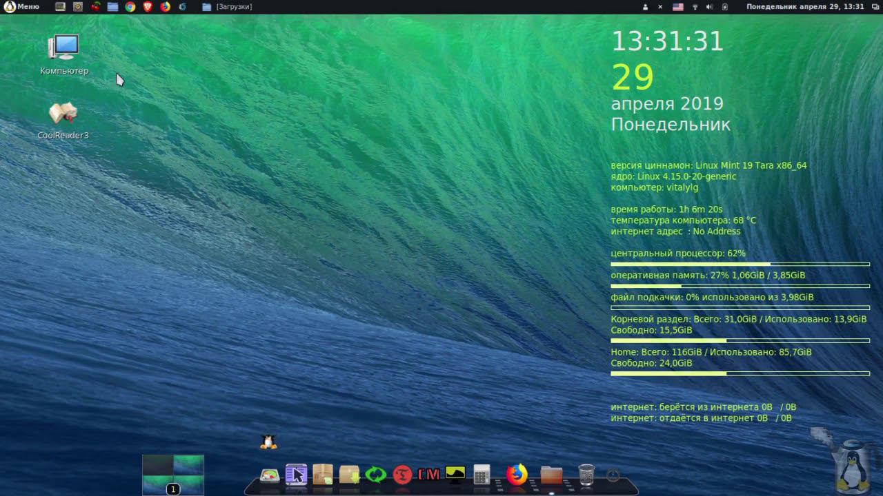Open the system monitor display in dock
This screenshot has width=883, height=496.
coord(455,474)
